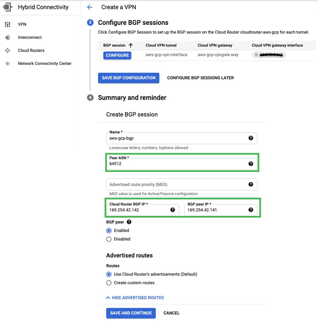The image size is (318, 322).
Task: Click help icon in Cloud Router BGP IP
Action: pyautogui.click(x=173, y=210)
